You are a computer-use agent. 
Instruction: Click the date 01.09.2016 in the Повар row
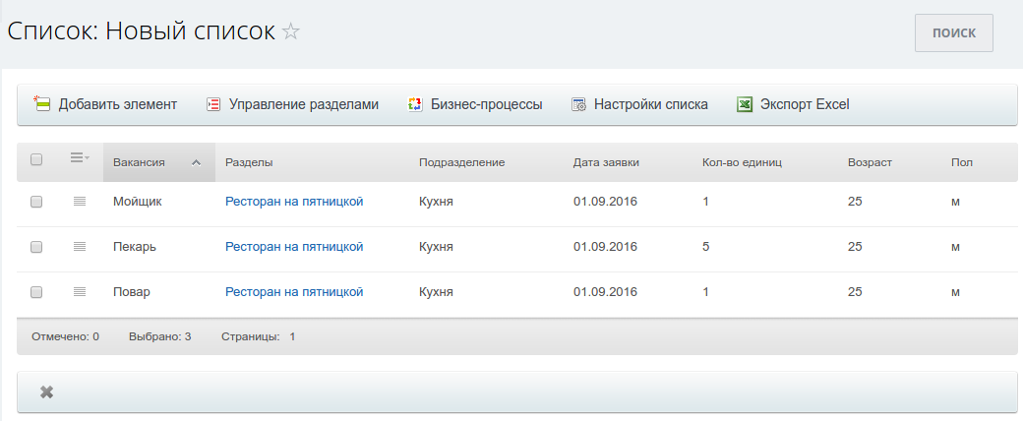(x=606, y=292)
